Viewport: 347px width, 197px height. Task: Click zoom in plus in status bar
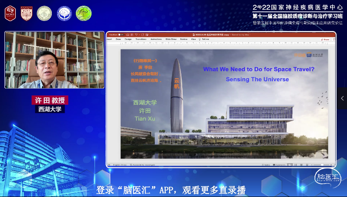tap(331, 165)
